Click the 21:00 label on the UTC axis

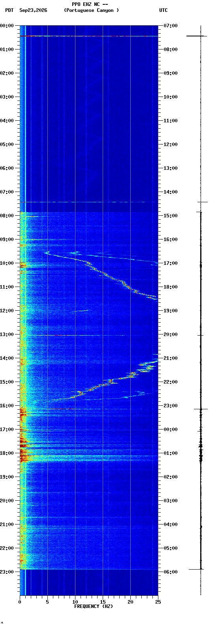pyautogui.click(x=170, y=358)
